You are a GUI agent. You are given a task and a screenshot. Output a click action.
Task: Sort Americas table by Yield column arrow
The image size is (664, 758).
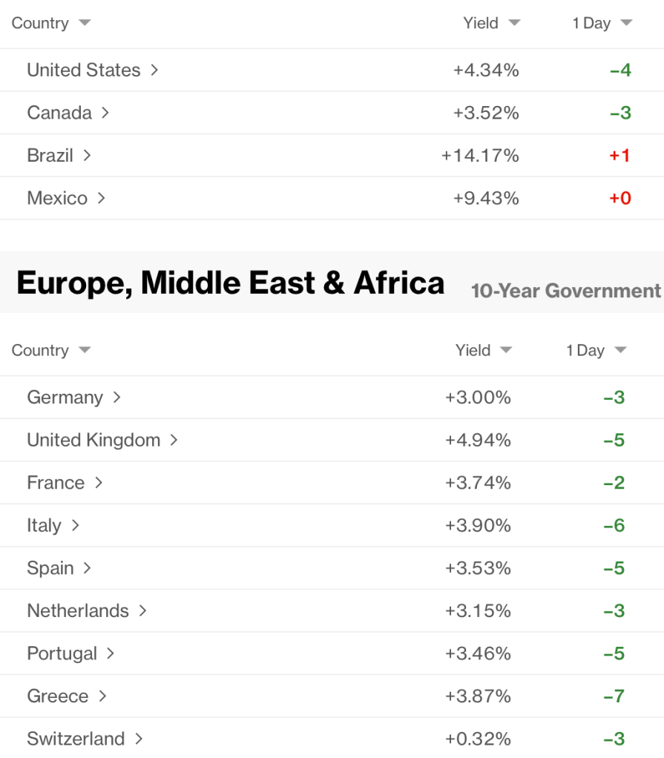pyautogui.click(x=514, y=23)
